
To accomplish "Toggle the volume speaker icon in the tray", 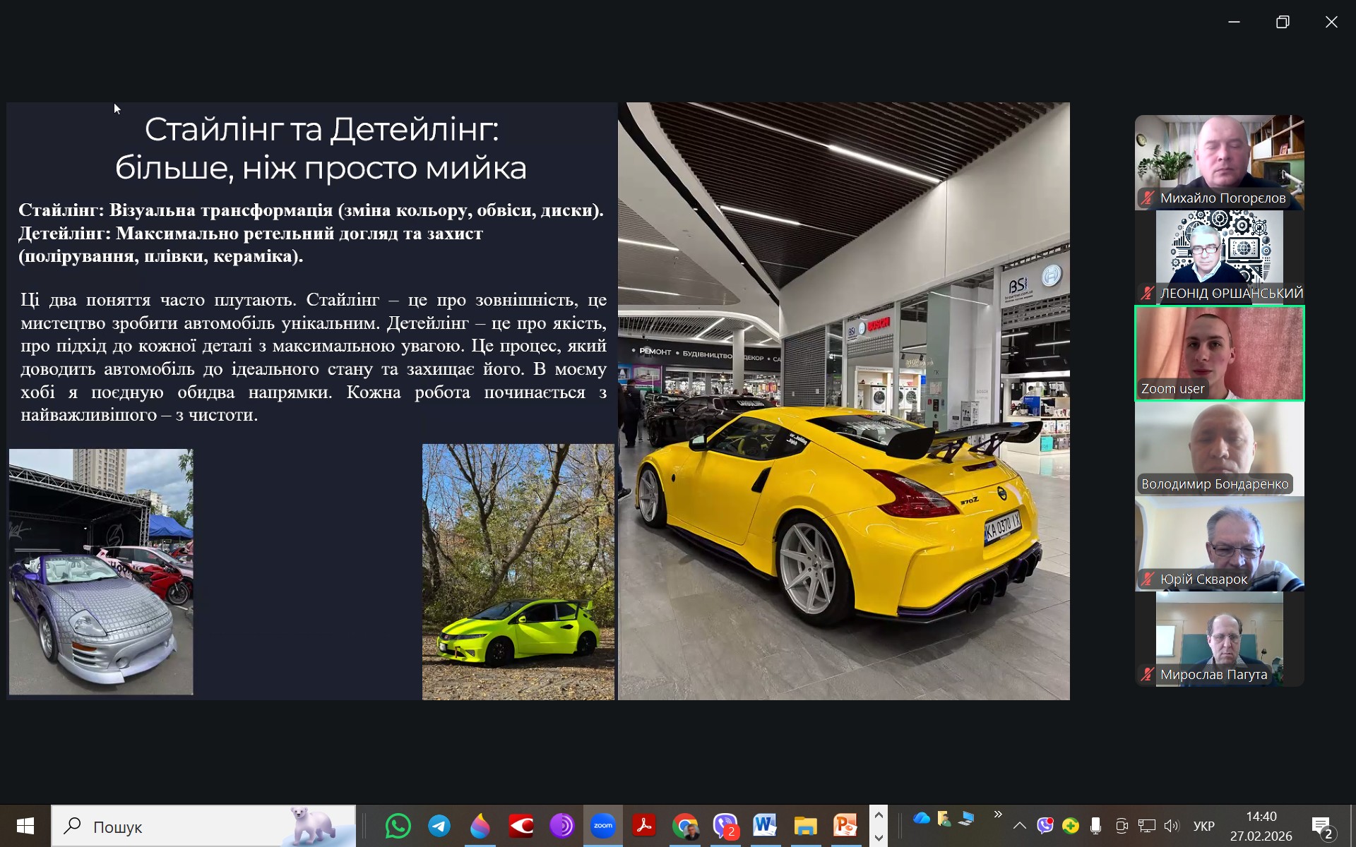I will (x=1172, y=826).
